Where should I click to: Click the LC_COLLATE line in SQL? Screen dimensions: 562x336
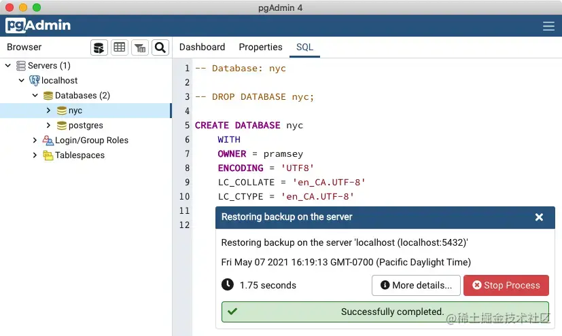click(292, 183)
